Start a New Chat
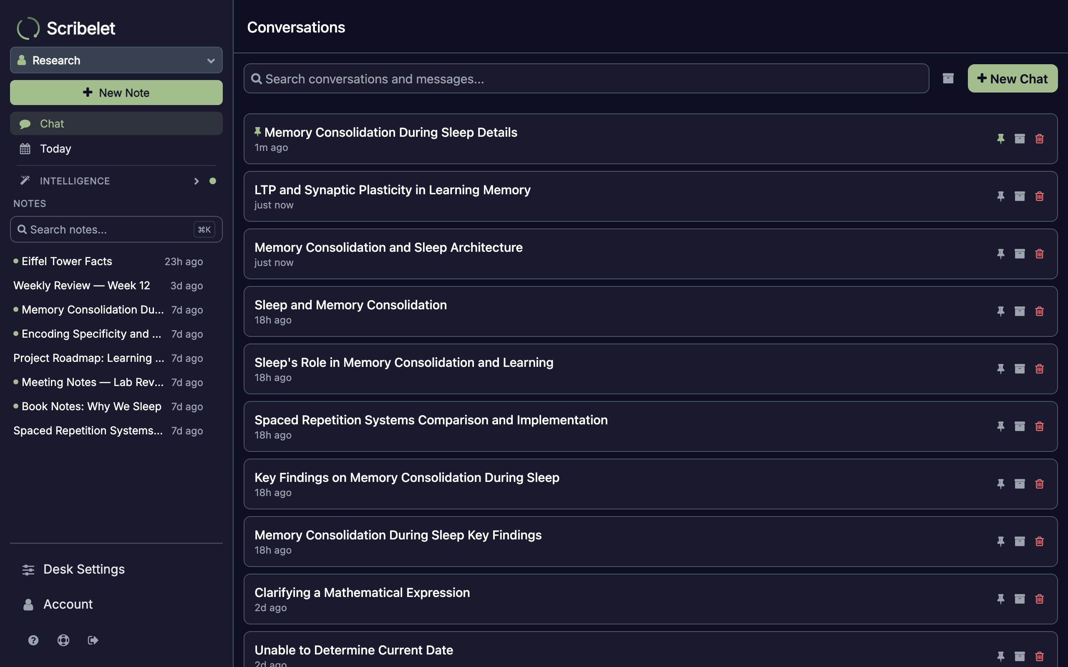Viewport: 1068px width, 667px height. [x=1013, y=78]
